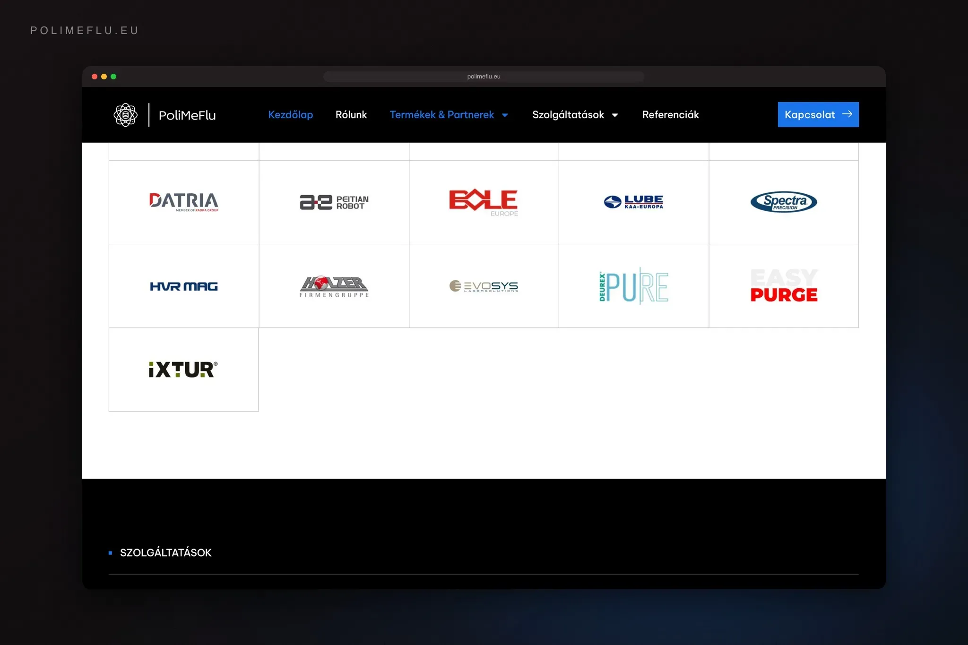Click the arrow icon in Kapcsolat button

click(x=847, y=114)
